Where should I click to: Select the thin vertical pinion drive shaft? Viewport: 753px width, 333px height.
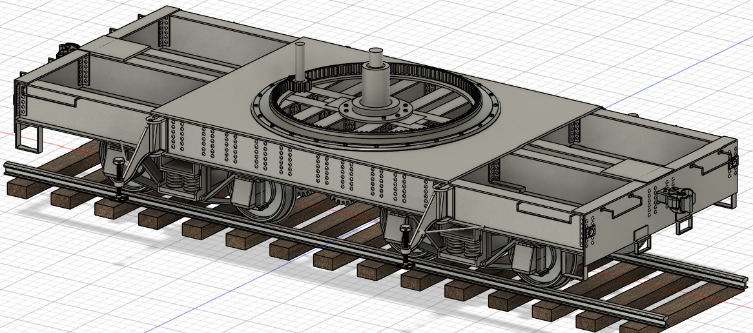click(301, 61)
